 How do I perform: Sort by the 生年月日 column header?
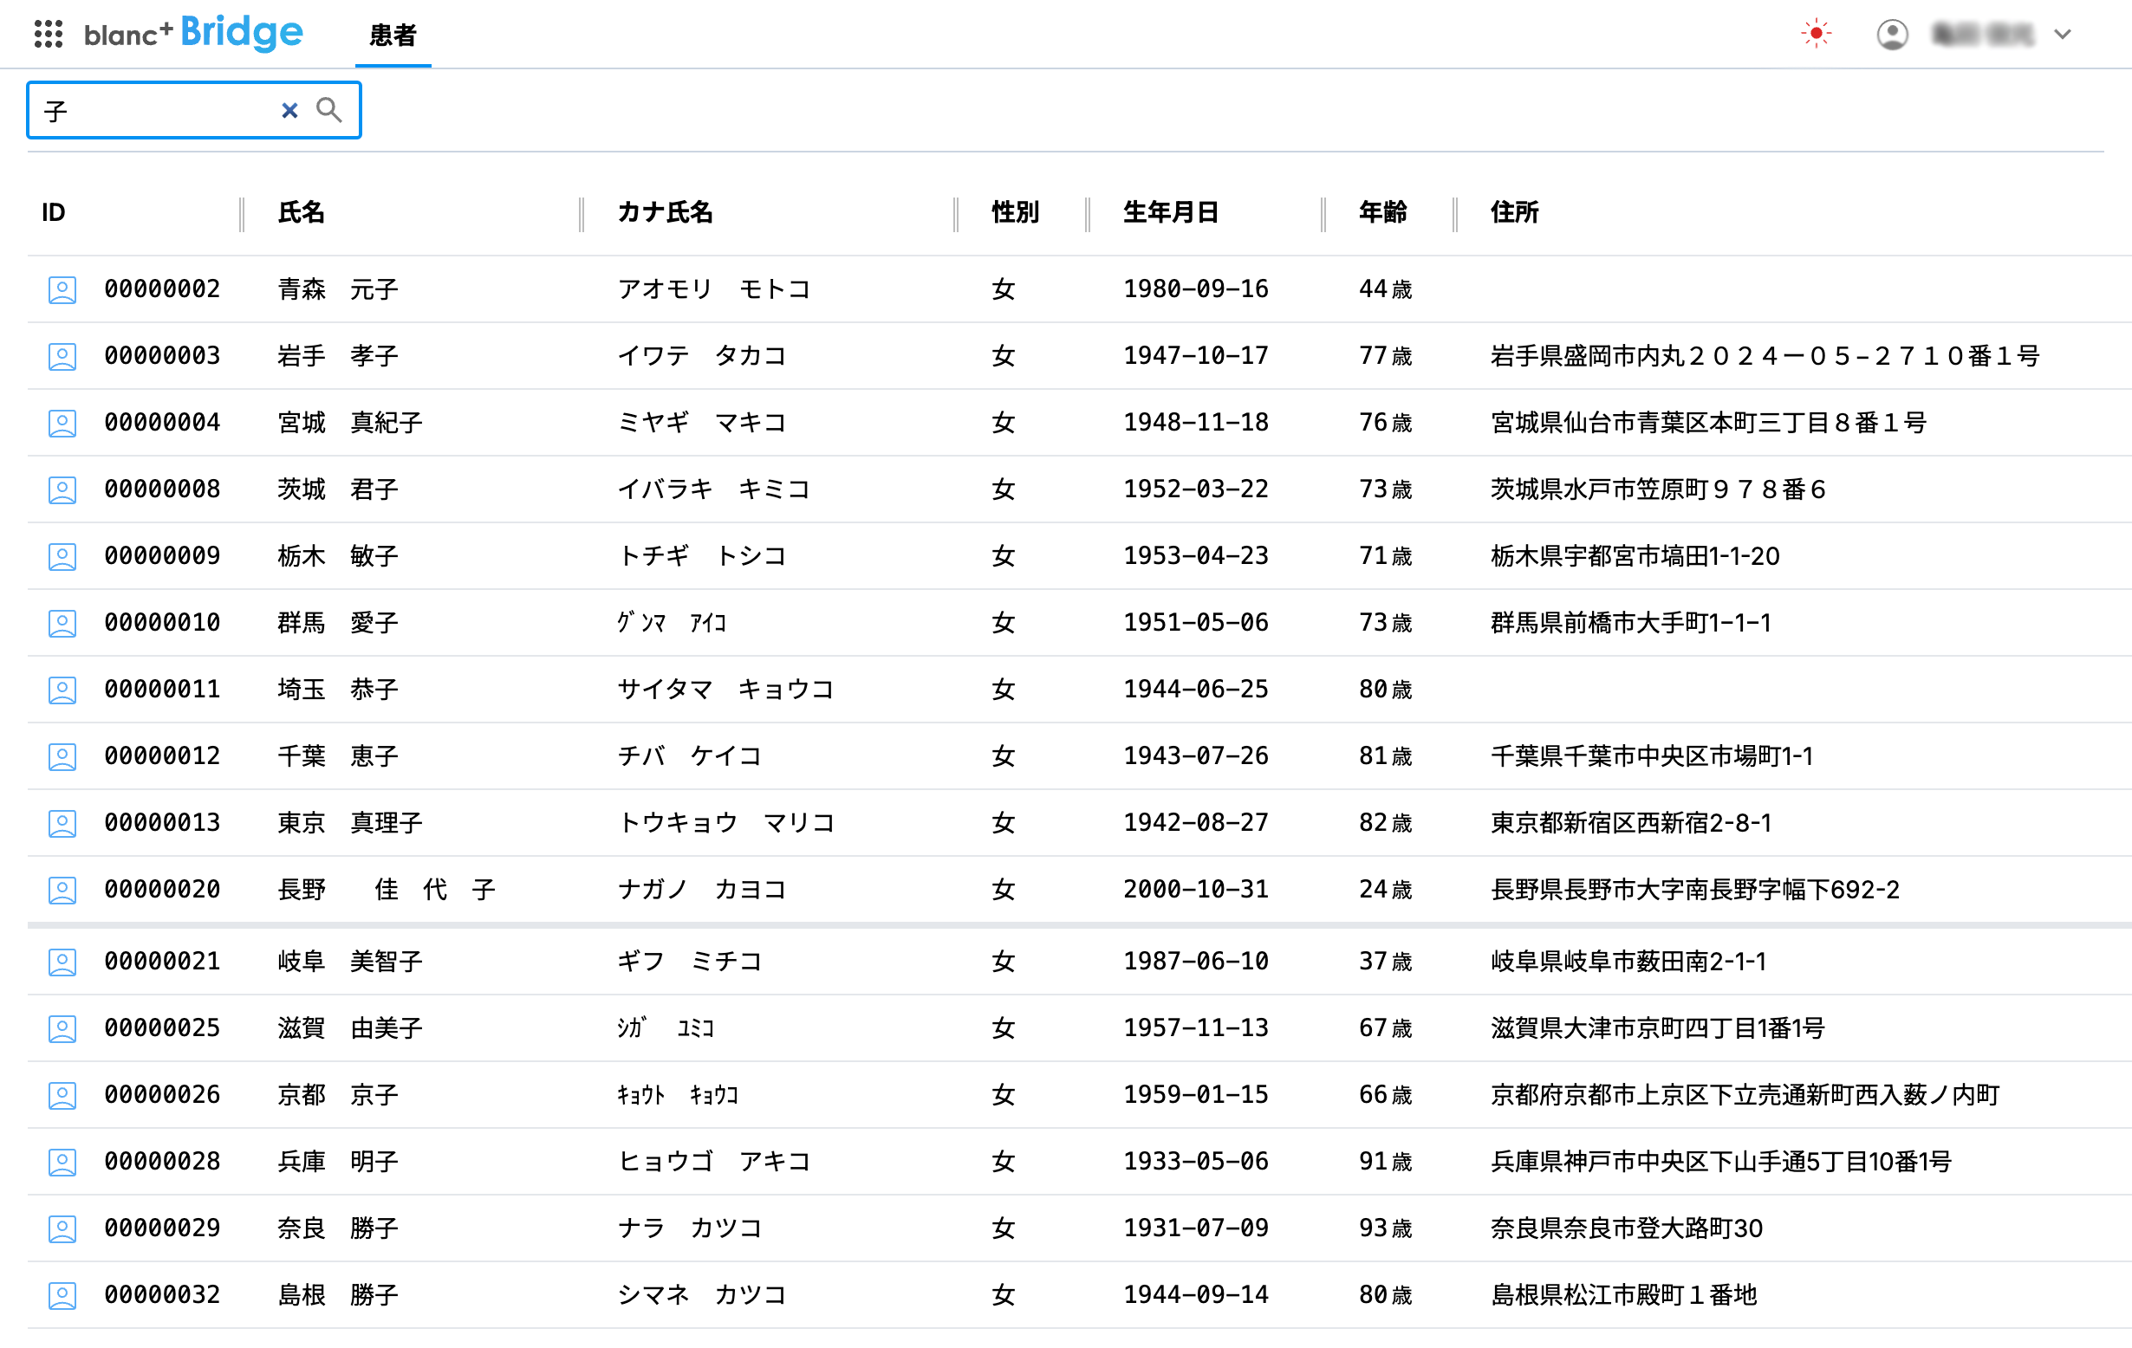(x=1171, y=212)
